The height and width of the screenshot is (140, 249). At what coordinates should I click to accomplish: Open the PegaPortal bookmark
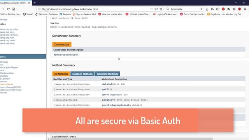pyautogui.click(x=214, y=14)
